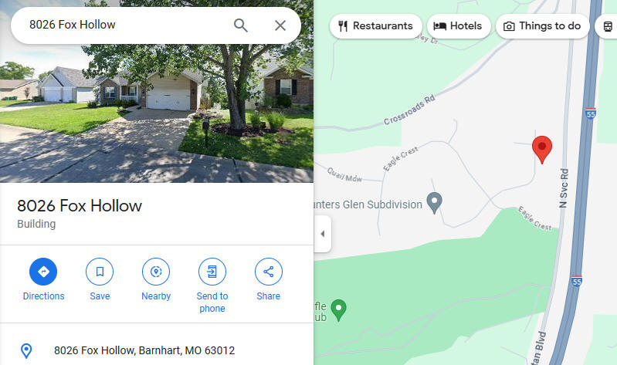Select Send to phone
Image resolution: width=617 pixels, height=365 pixels.
(212, 286)
